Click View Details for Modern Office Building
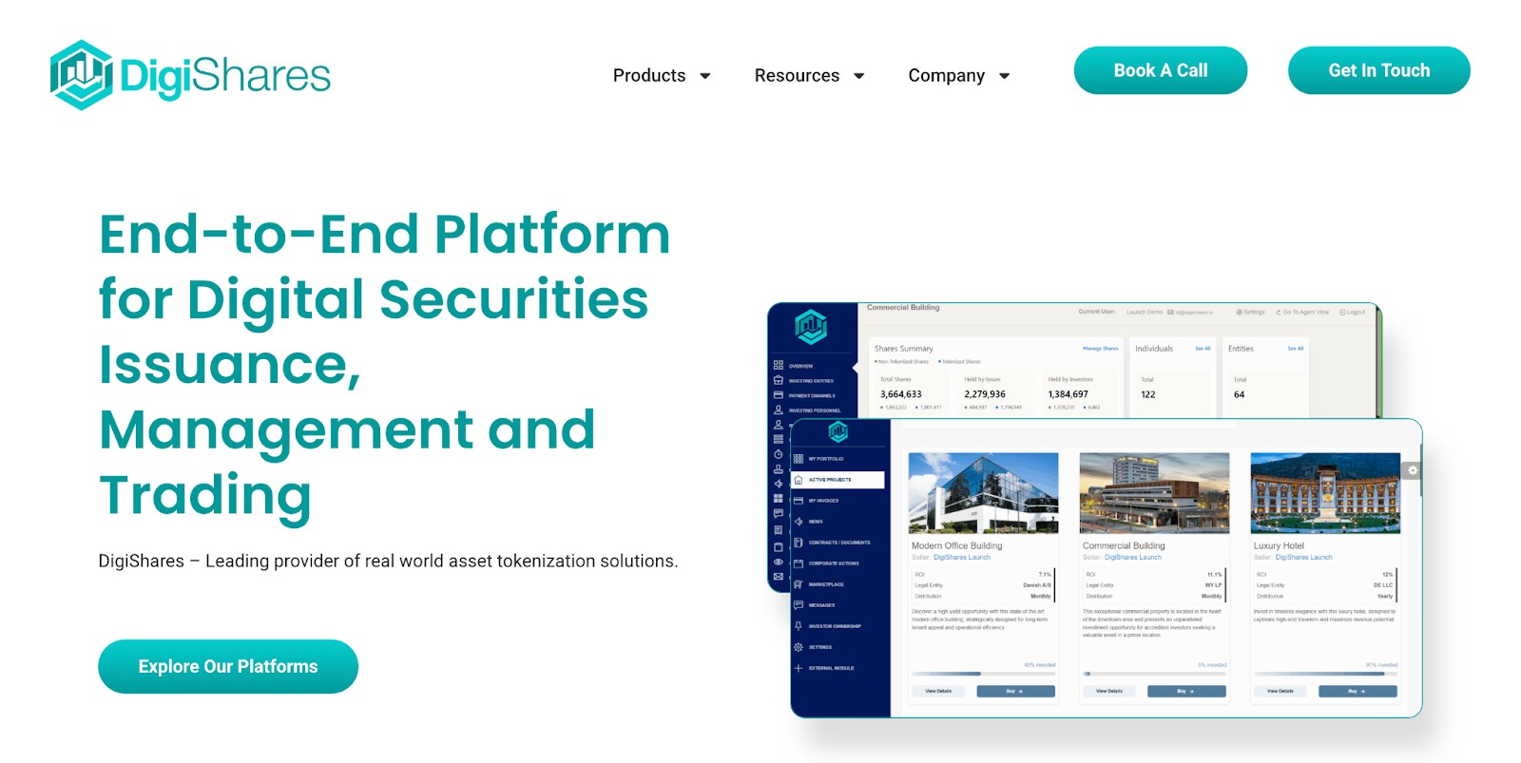 [x=938, y=691]
